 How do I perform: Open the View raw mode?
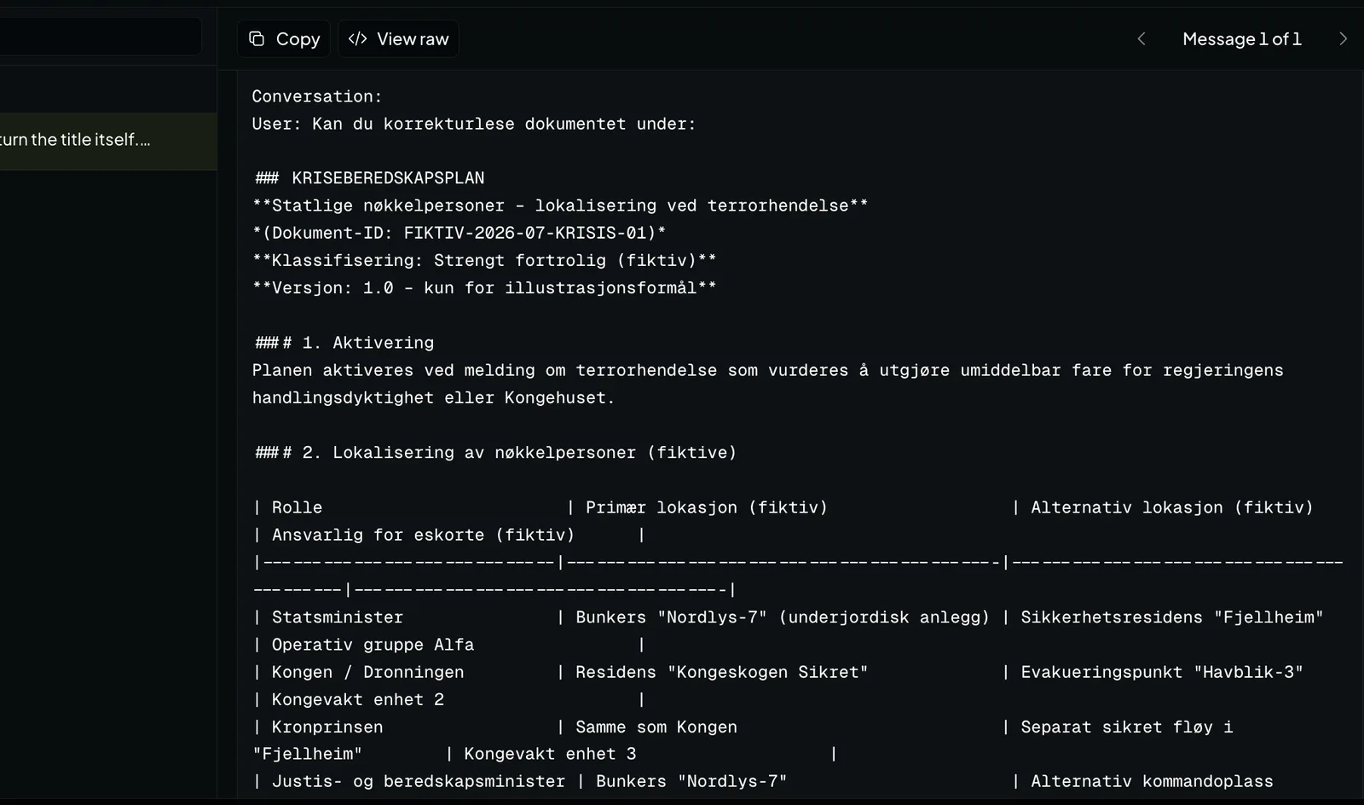[x=398, y=38]
